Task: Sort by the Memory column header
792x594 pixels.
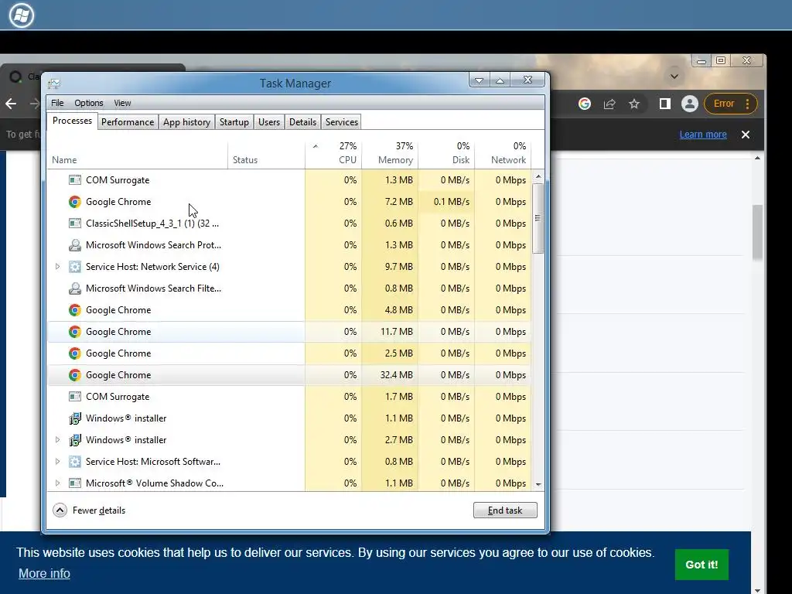Action: click(390, 154)
